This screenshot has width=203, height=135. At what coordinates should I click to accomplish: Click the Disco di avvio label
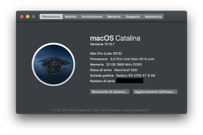[101, 70]
